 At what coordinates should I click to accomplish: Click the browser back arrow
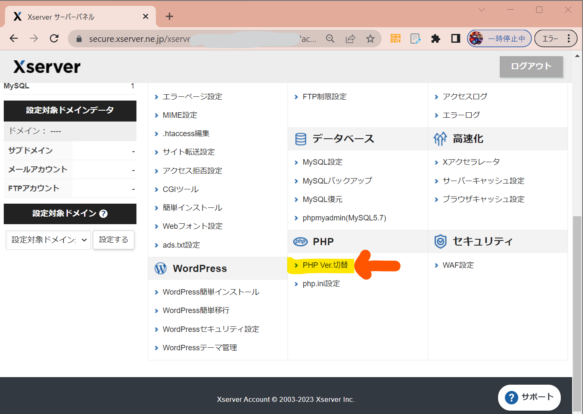(x=14, y=39)
